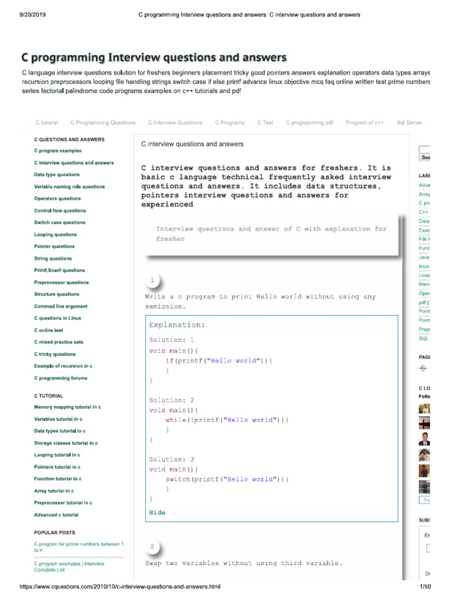Open Advanced c tutorial link
The width and height of the screenshot is (450, 601).
click(56, 515)
